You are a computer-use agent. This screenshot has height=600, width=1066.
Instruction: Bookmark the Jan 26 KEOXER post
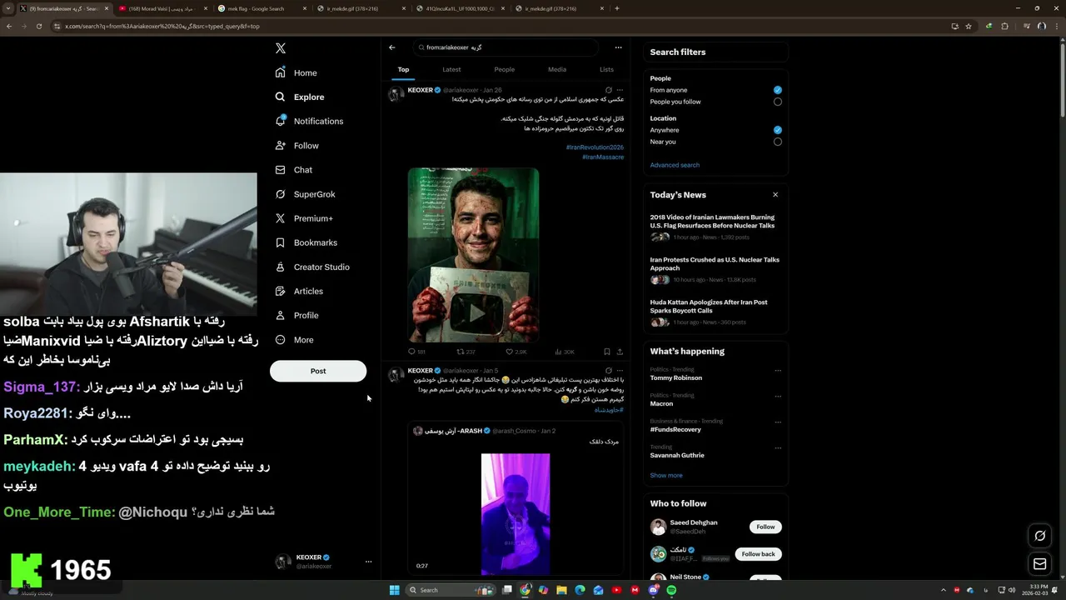tap(606, 352)
